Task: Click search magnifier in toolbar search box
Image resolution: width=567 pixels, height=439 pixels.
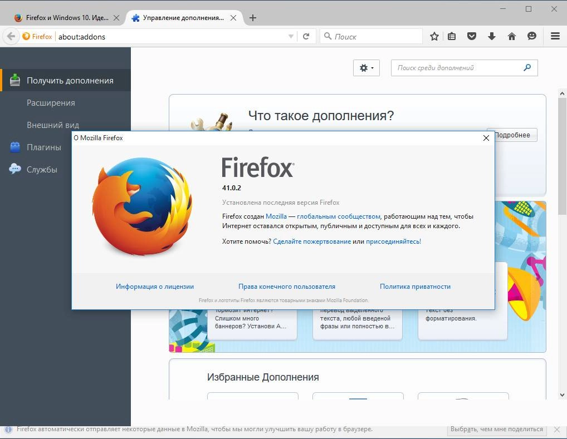Action: [328, 36]
